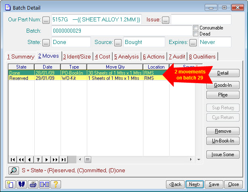This screenshot has height=192, width=248.
Task: Minimize the Batch Detail window
Action: point(211,7)
